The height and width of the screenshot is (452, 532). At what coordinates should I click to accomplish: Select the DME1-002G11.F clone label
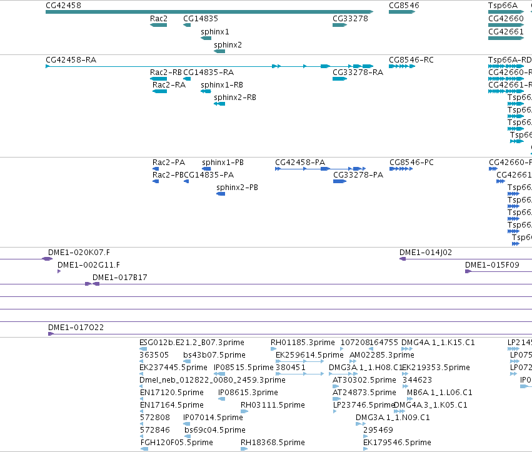(x=89, y=265)
